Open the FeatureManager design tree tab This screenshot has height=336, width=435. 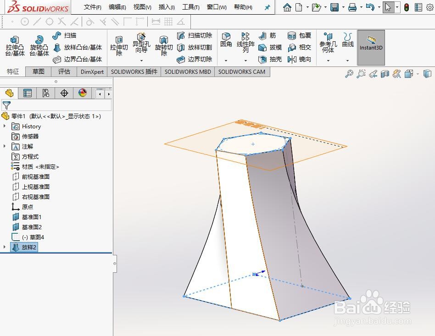(9, 93)
